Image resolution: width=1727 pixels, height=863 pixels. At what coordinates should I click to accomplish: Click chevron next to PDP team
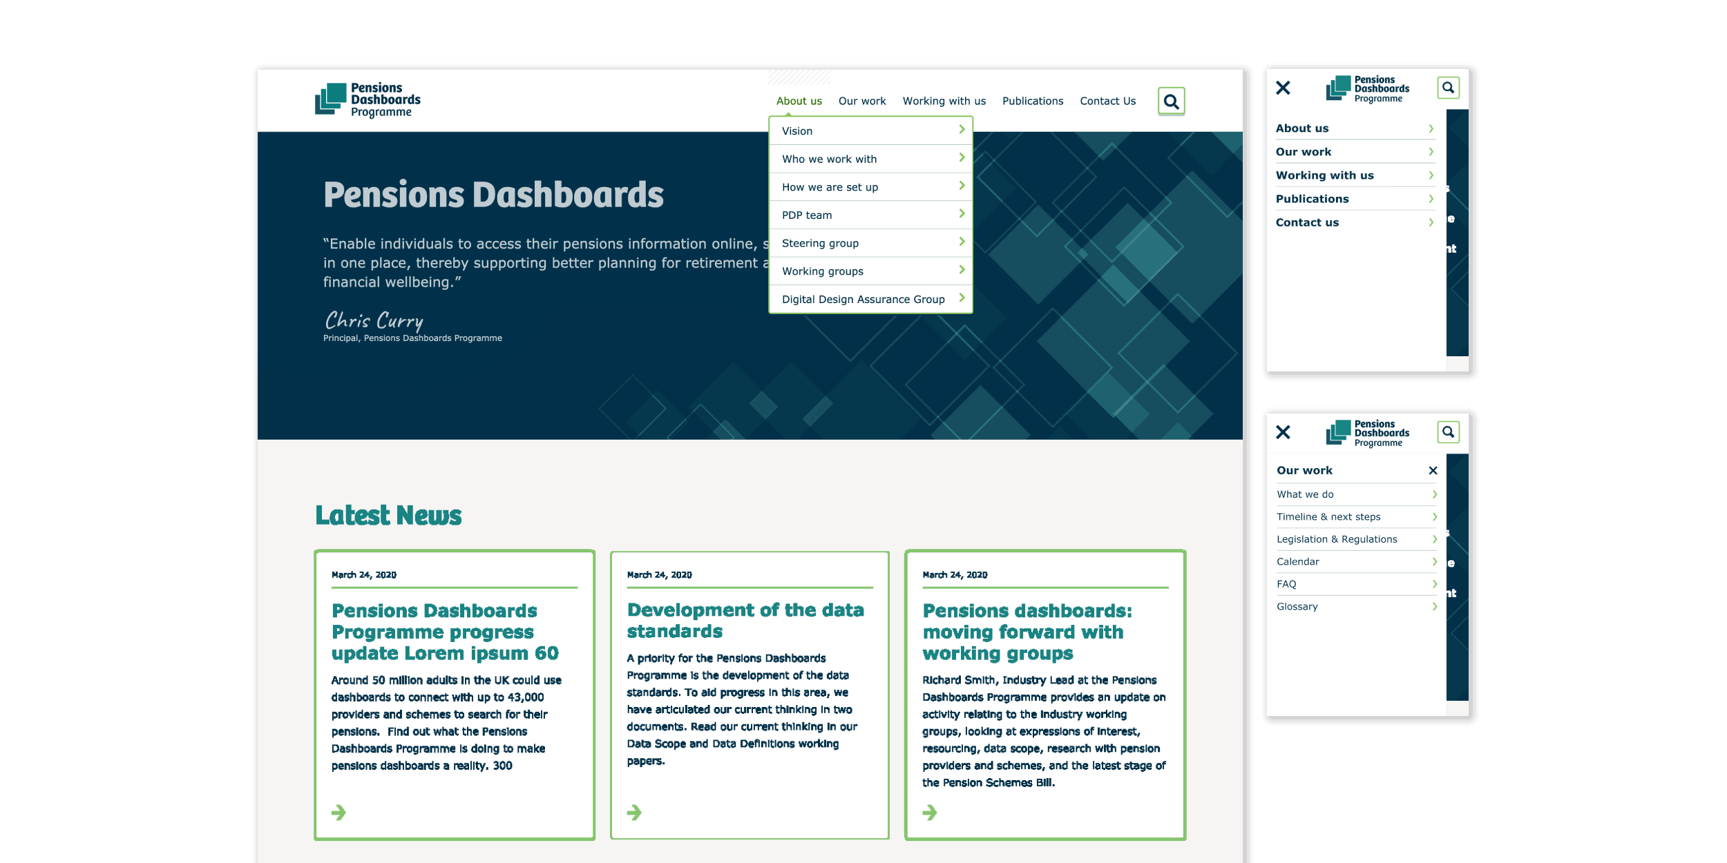click(x=961, y=213)
